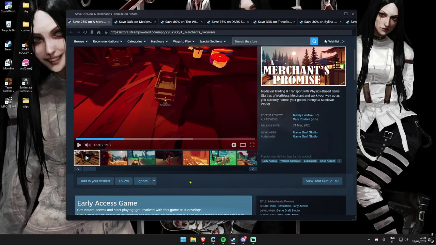This screenshot has width=436, height=245.
Task: Go back in browser history
Action: [x=72, y=32]
